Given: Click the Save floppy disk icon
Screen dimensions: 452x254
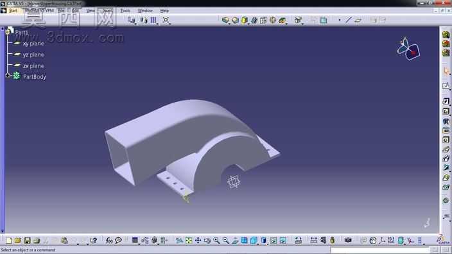Looking at the screenshot, I should pyautogui.click(x=28, y=241).
